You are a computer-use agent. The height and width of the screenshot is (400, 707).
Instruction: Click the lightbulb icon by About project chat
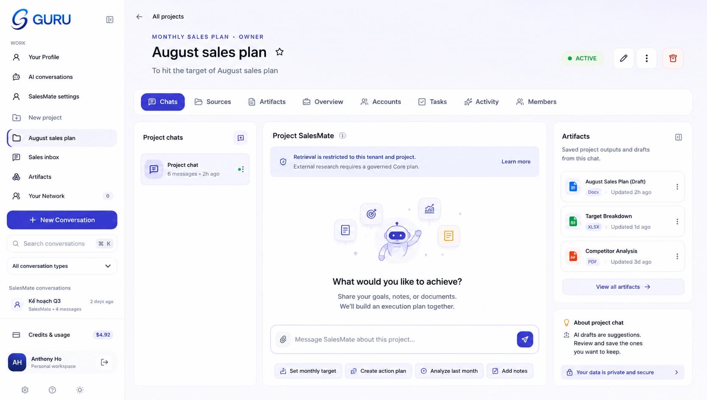click(x=566, y=322)
